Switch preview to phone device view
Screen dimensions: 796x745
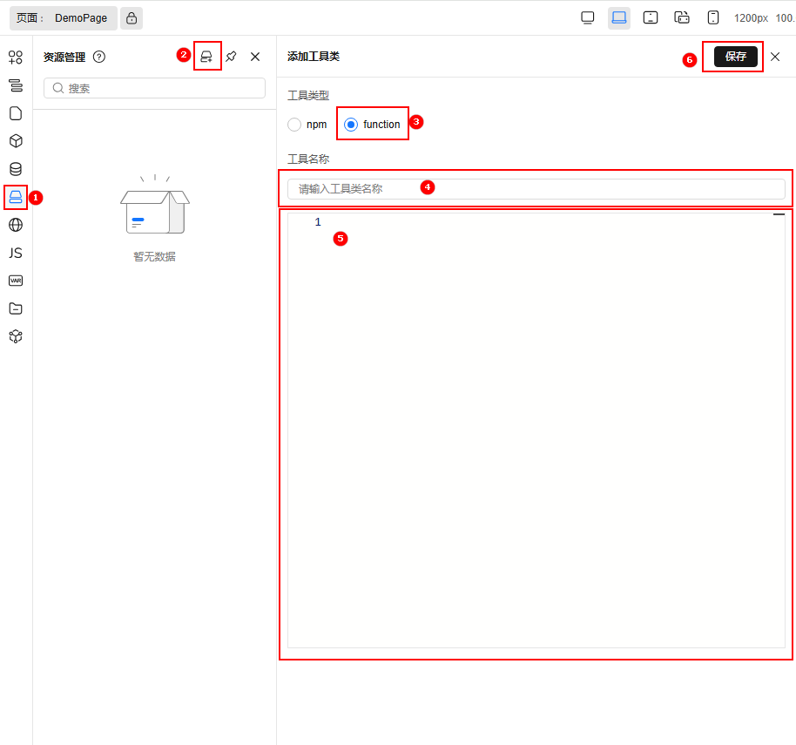coord(713,17)
